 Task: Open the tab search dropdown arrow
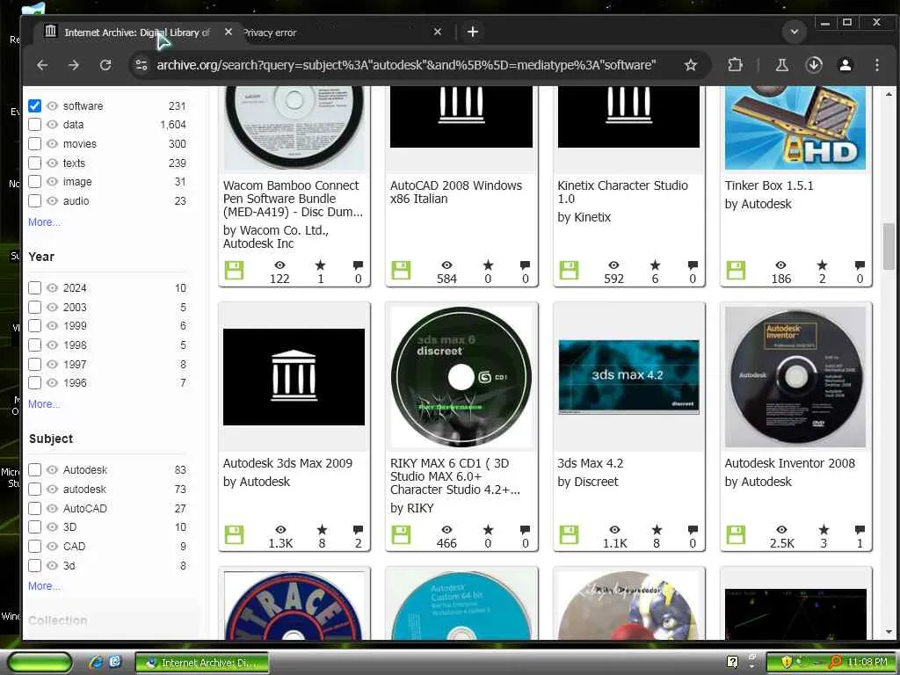(795, 32)
